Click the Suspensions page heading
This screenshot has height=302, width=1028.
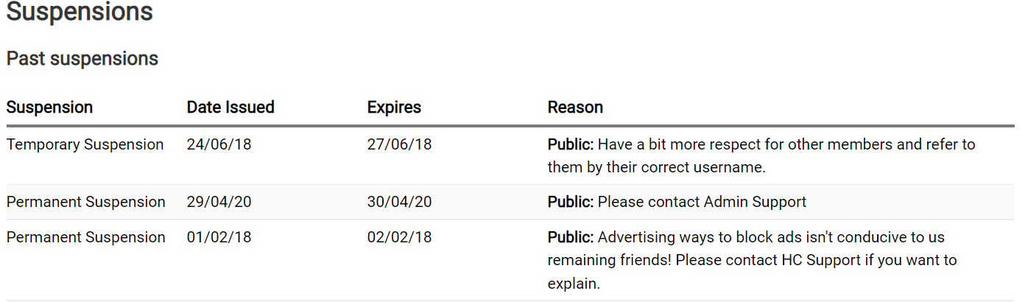coord(80,12)
